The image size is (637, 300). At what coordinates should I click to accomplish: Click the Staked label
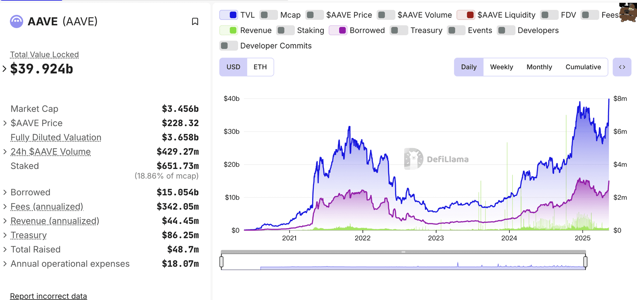tap(25, 166)
